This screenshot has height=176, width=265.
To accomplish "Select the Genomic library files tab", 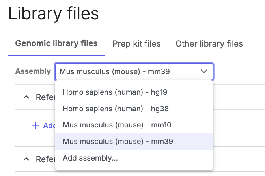I will [56, 43].
